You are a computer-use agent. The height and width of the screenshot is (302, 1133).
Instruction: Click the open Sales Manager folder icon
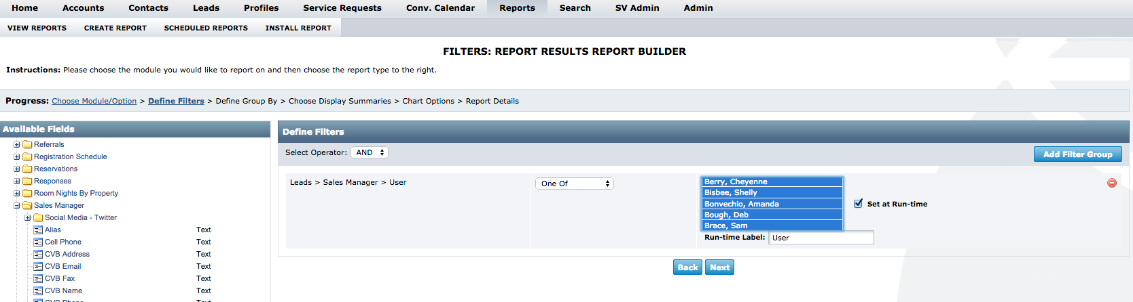coord(27,205)
